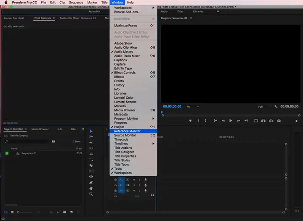The width and height of the screenshot is (303, 221).
Task: Toggle A1 track targeting
Action: coord(121,179)
